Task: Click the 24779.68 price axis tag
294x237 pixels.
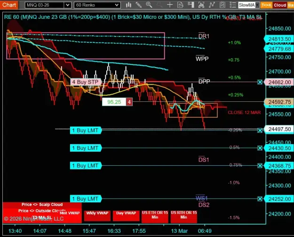Action: point(279,49)
